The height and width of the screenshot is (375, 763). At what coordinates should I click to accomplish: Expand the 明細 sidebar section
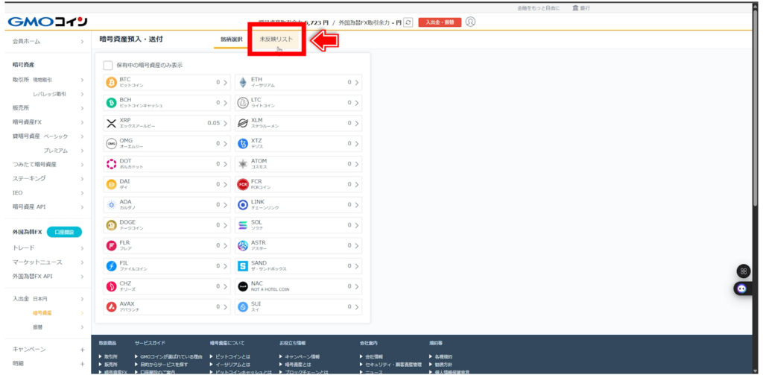tap(82, 363)
